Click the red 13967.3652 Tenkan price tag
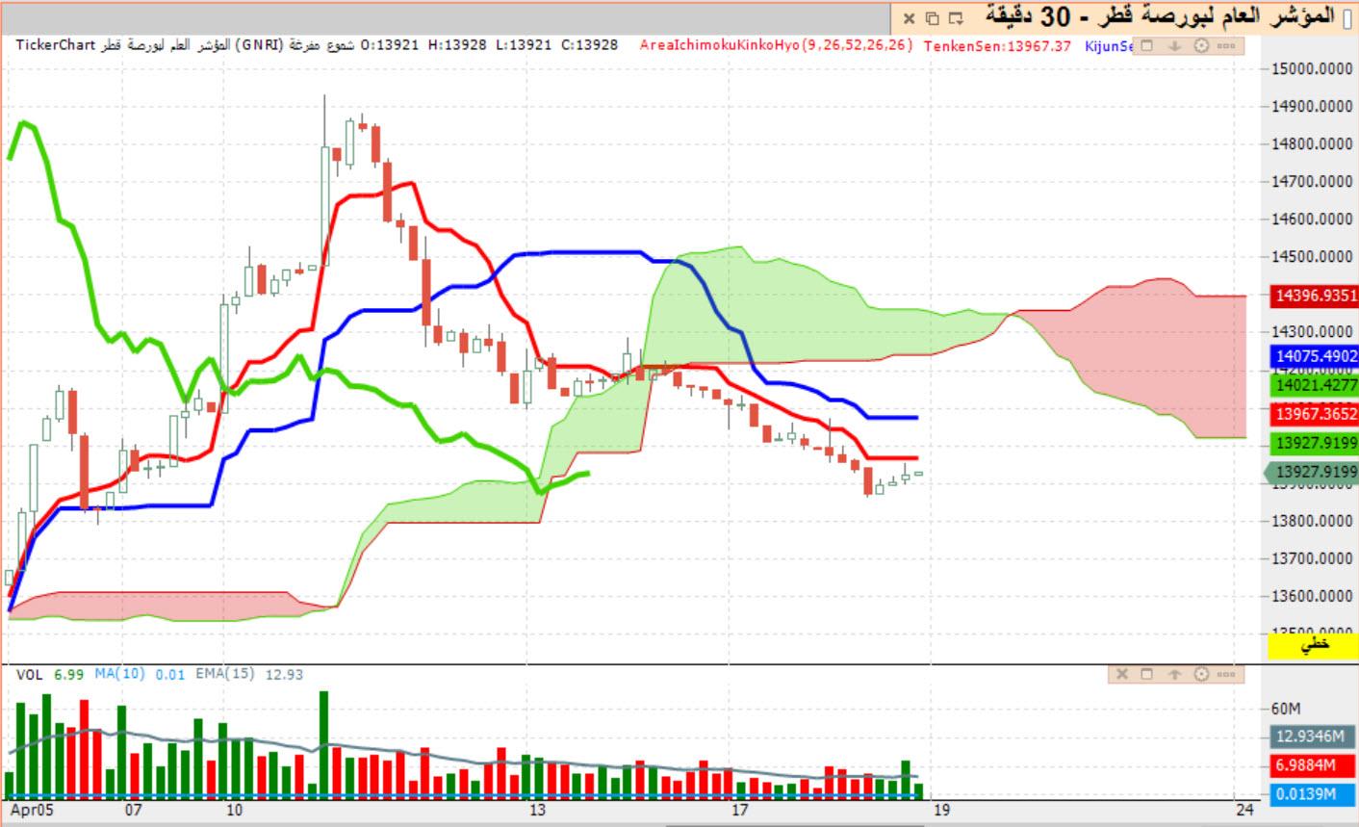The height and width of the screenshot is (827, 1359). point(1314,414)
